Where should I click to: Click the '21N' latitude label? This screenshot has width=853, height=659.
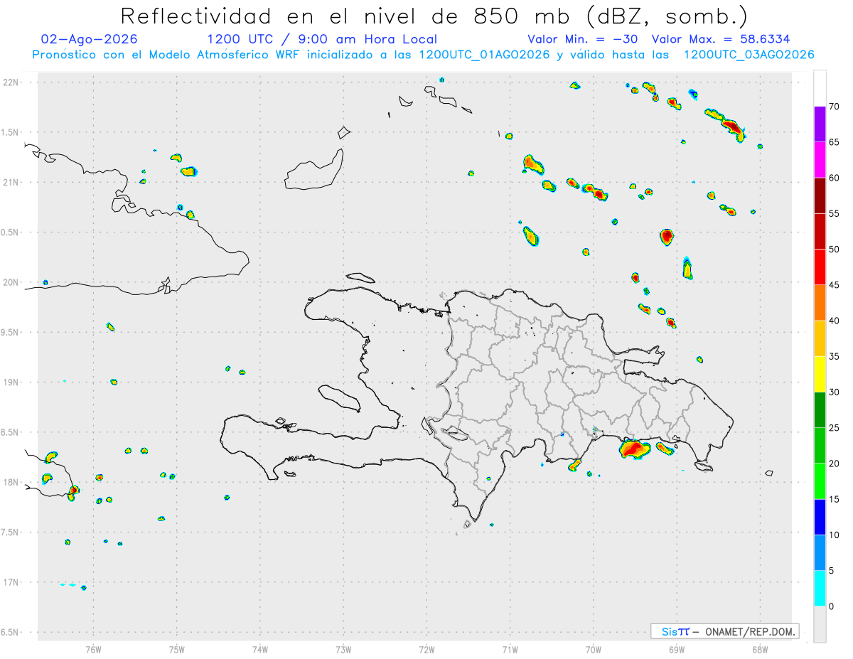tap(12, 182)
